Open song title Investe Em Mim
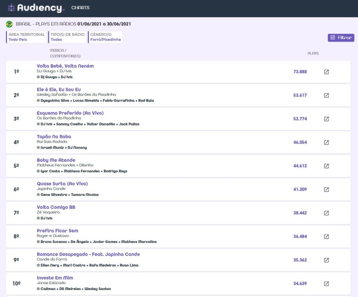Image resolution: width=358 pixels, height=297 pixels. (55, 278)
